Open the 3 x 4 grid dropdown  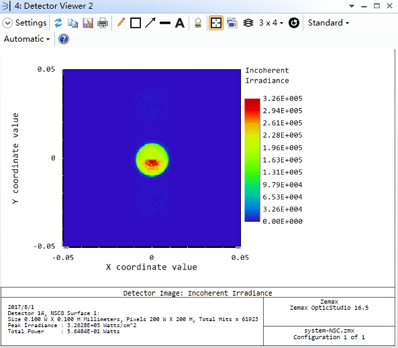[271, 23]
